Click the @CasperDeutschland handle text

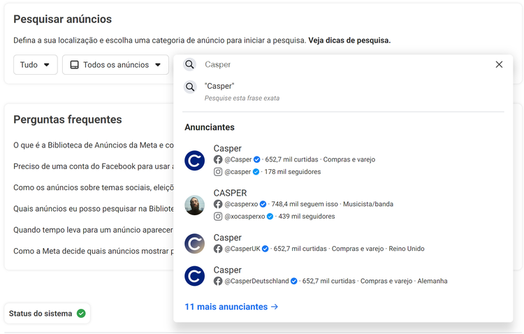pyautogui.click(x=256, y=281)
